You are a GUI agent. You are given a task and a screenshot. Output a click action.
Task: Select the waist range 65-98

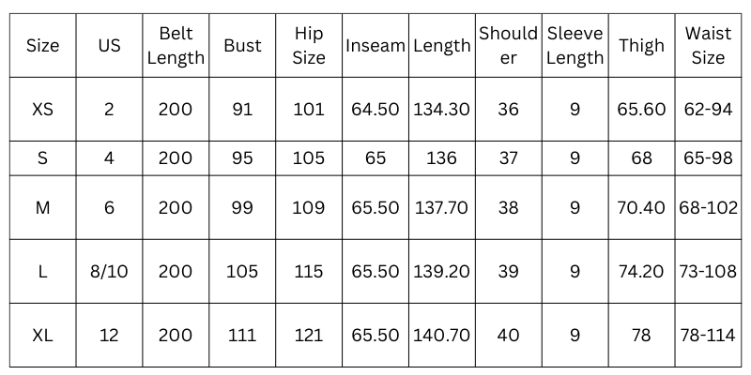[x=708, y=158]
